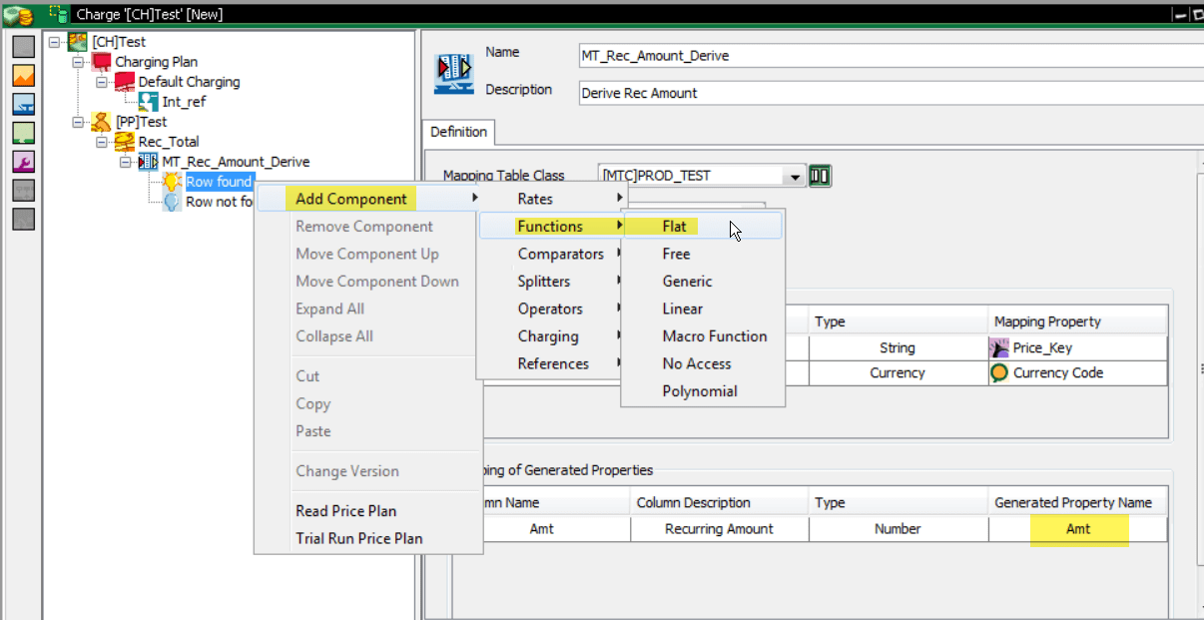Choose the Flat function
This screenshot has width=1204, height=620.
tap(703, 227)
